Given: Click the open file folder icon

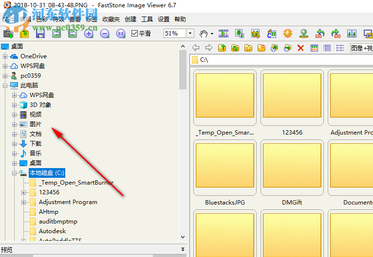Looking at the screenshot, I should point(24,34).
